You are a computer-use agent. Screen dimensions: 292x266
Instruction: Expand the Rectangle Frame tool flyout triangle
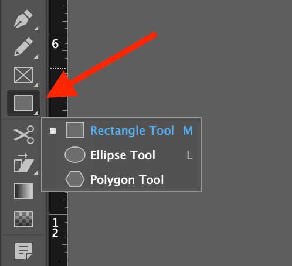36,84
